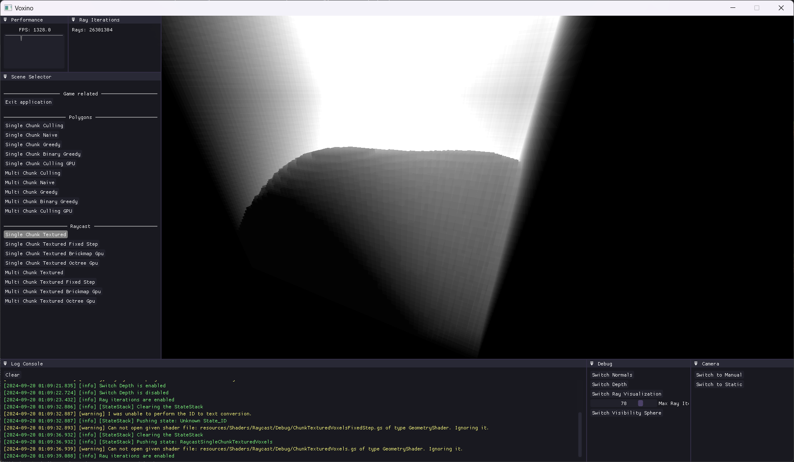Collapse the Scene Selector panel
The width and height of the screenshot is (794, 462).
click(x=5, y=77)
